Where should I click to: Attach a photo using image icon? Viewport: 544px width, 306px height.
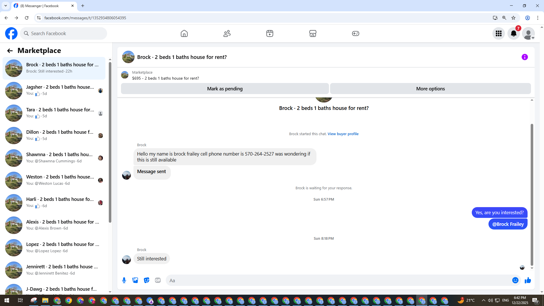[135, 280]
